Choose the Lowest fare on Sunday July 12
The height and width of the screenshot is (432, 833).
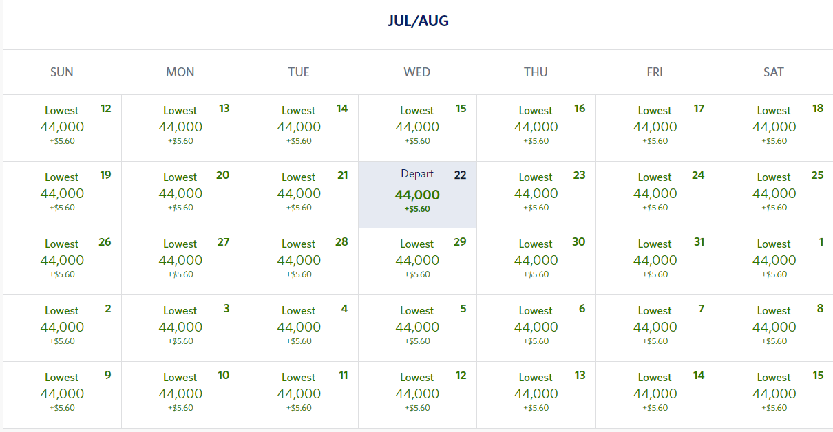point(61,127)
